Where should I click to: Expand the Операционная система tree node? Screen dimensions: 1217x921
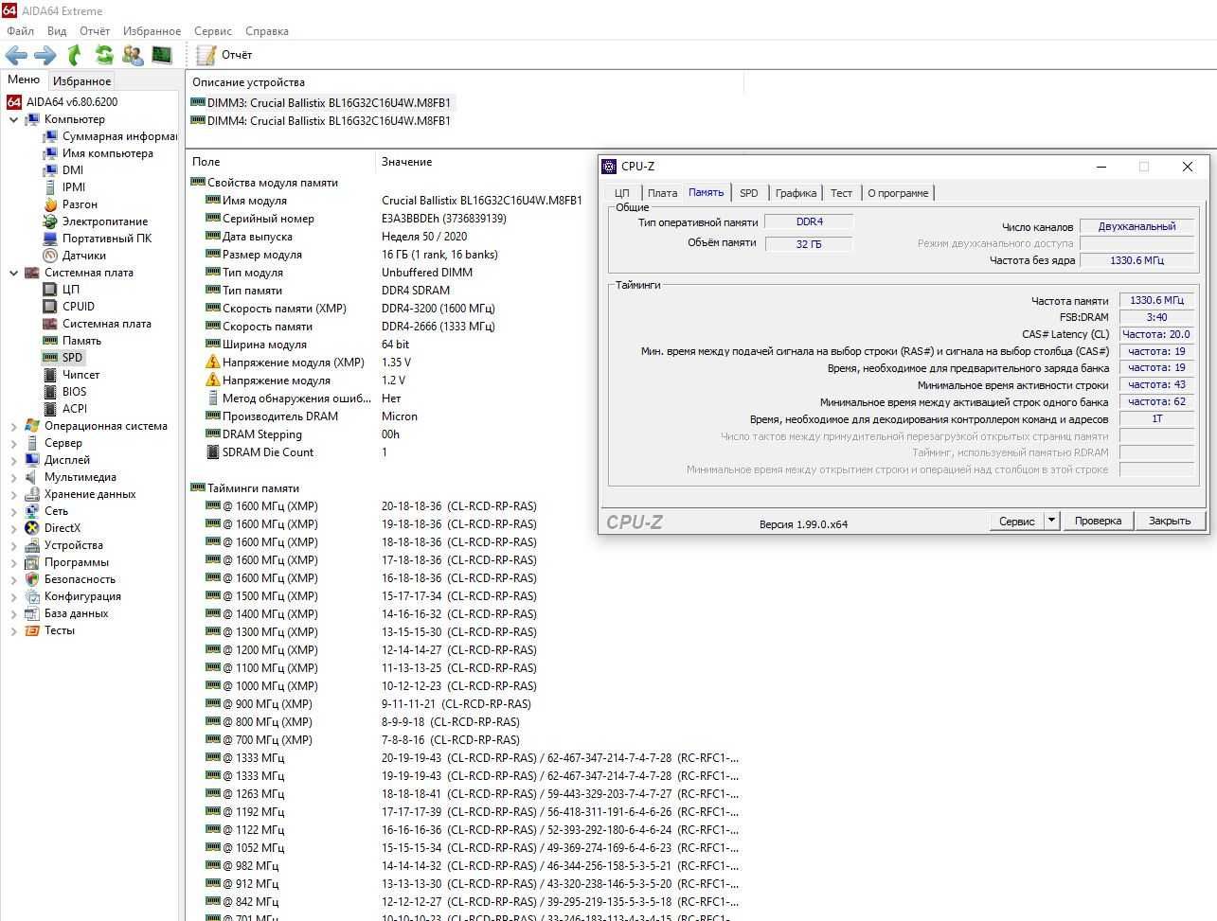[13, 426]
